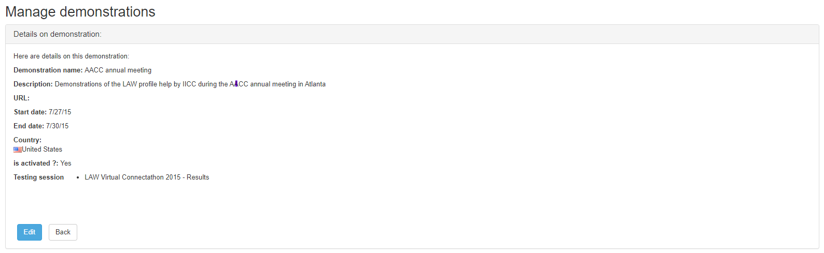Click the AACC annual meeting name value

118,70
